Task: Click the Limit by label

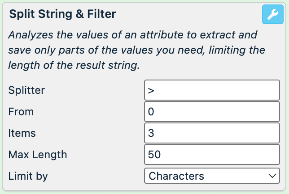Action: click(x=28, y=176)
